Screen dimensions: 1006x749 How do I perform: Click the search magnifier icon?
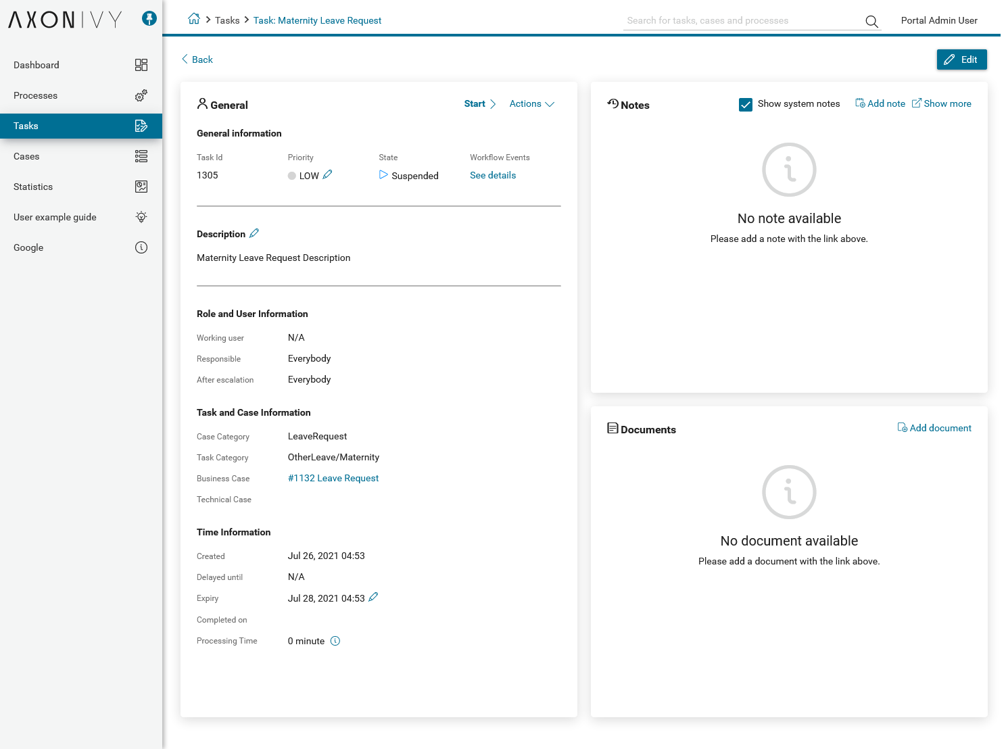click(871, 22)
